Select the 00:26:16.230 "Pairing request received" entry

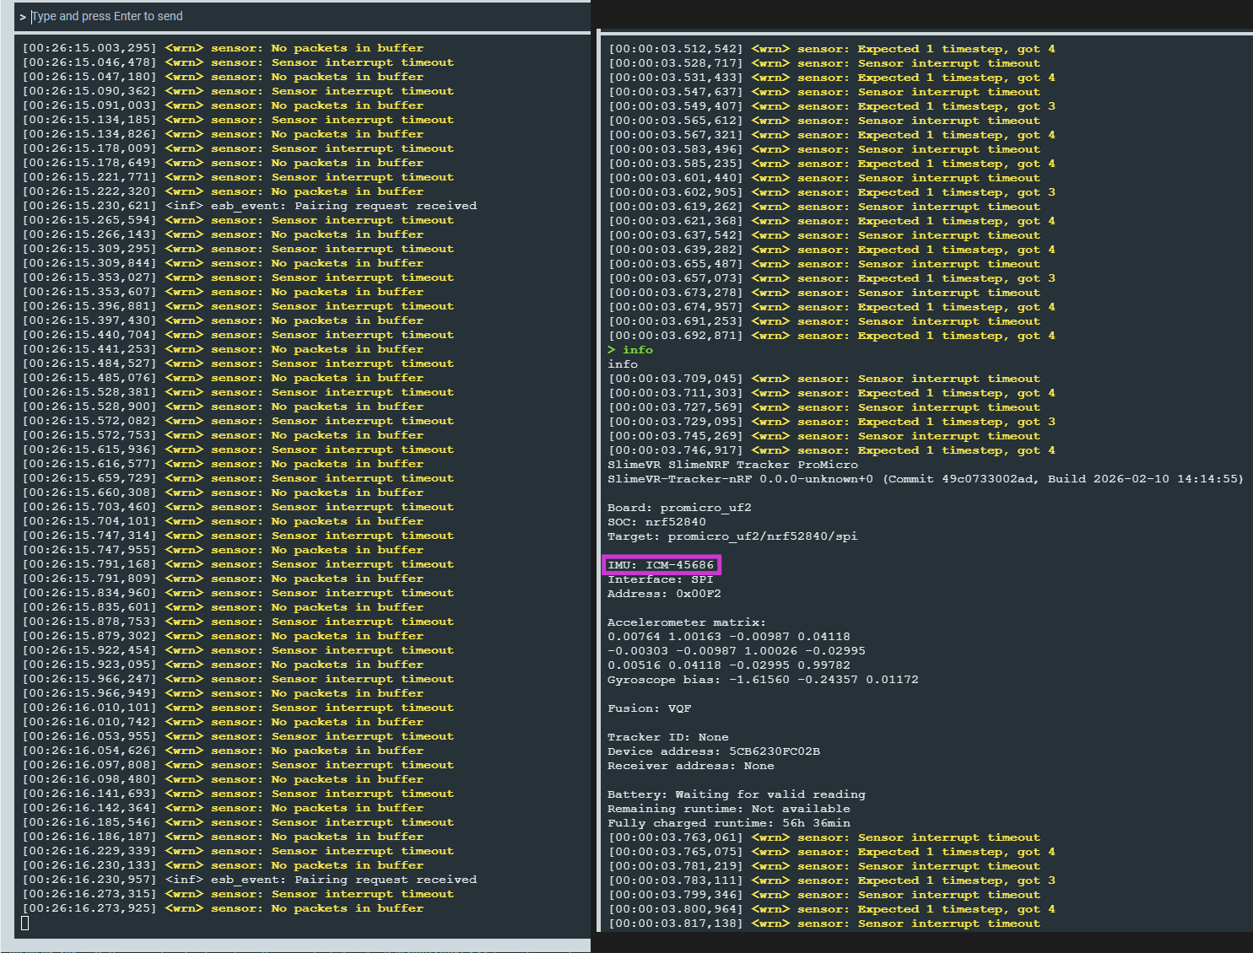(321, 880)
